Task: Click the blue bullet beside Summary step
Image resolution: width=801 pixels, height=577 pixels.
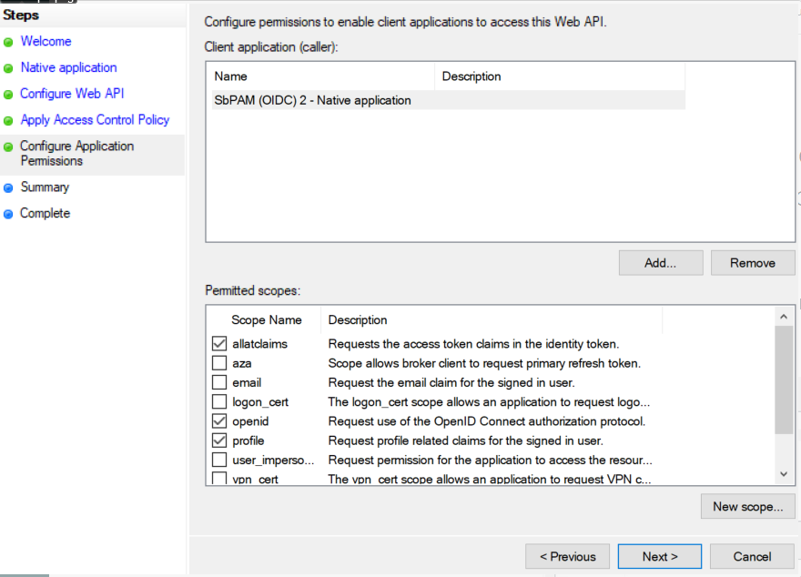Action: click(8, 187)
